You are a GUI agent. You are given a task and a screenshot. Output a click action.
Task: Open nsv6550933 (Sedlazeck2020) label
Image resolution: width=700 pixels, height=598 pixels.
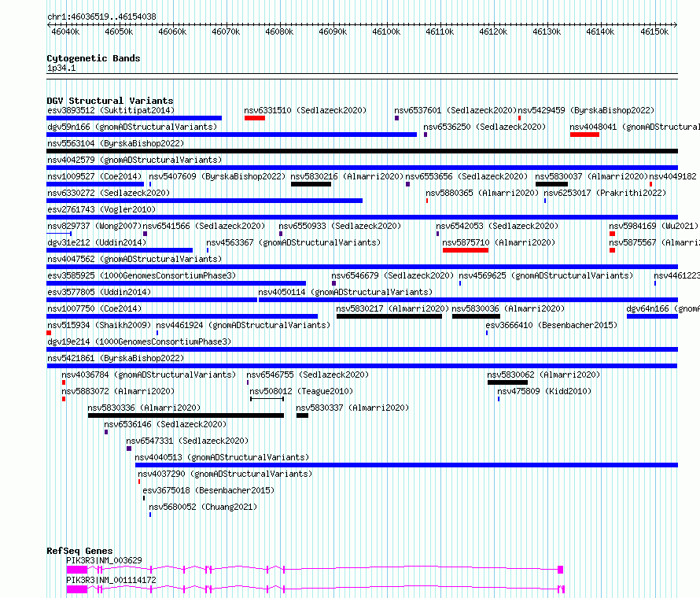click(340, 226)
